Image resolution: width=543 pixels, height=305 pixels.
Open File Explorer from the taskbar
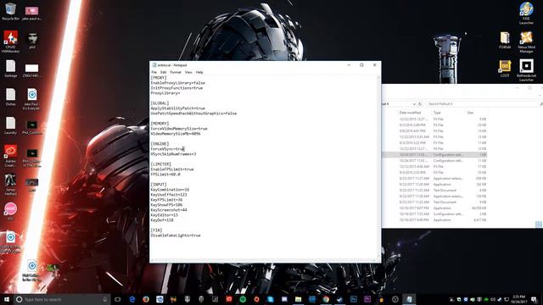298,299
